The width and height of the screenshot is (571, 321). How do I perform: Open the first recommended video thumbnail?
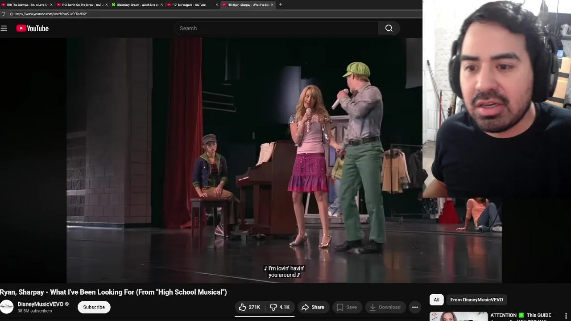(458, 316)
